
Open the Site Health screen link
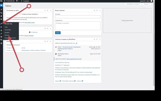tap(30, 22)
